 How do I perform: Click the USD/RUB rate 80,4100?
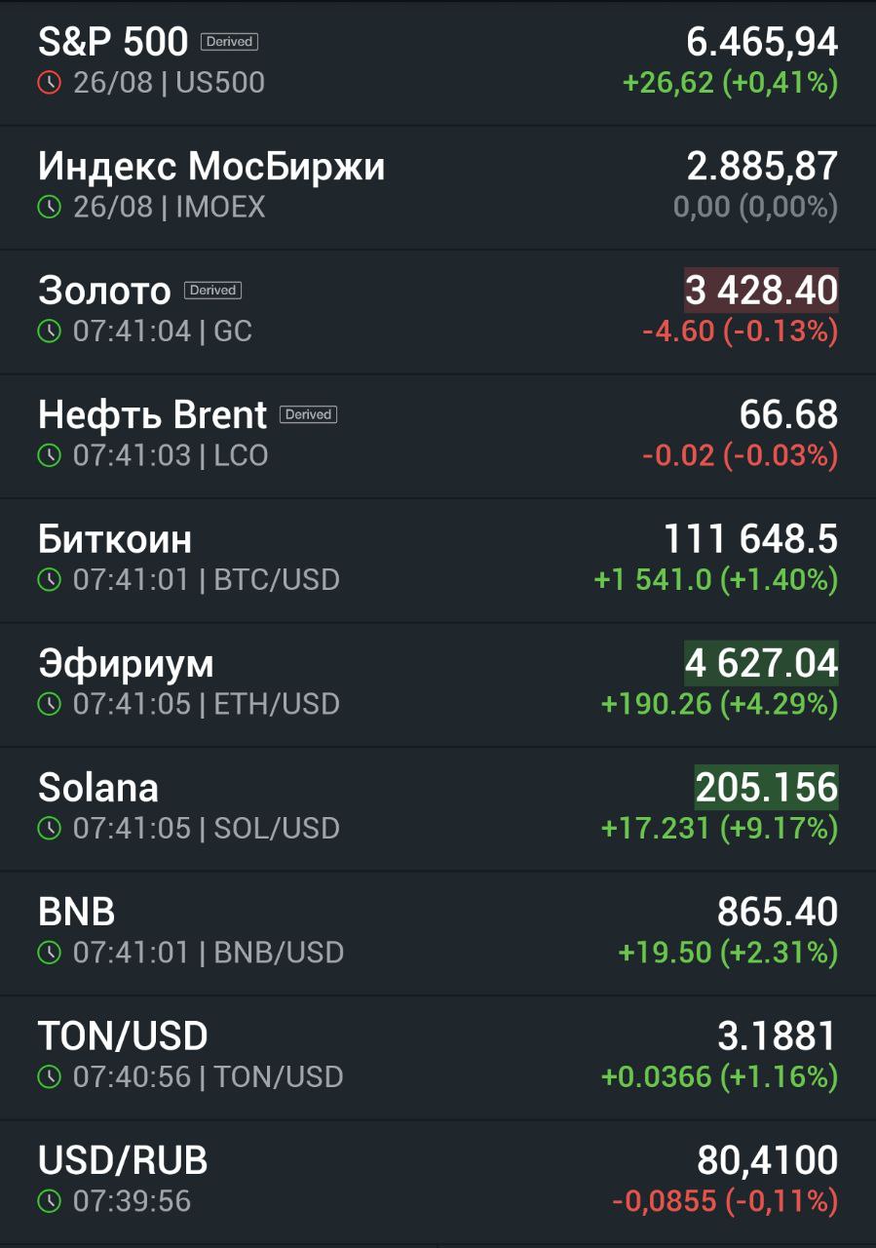(767, 1161)
